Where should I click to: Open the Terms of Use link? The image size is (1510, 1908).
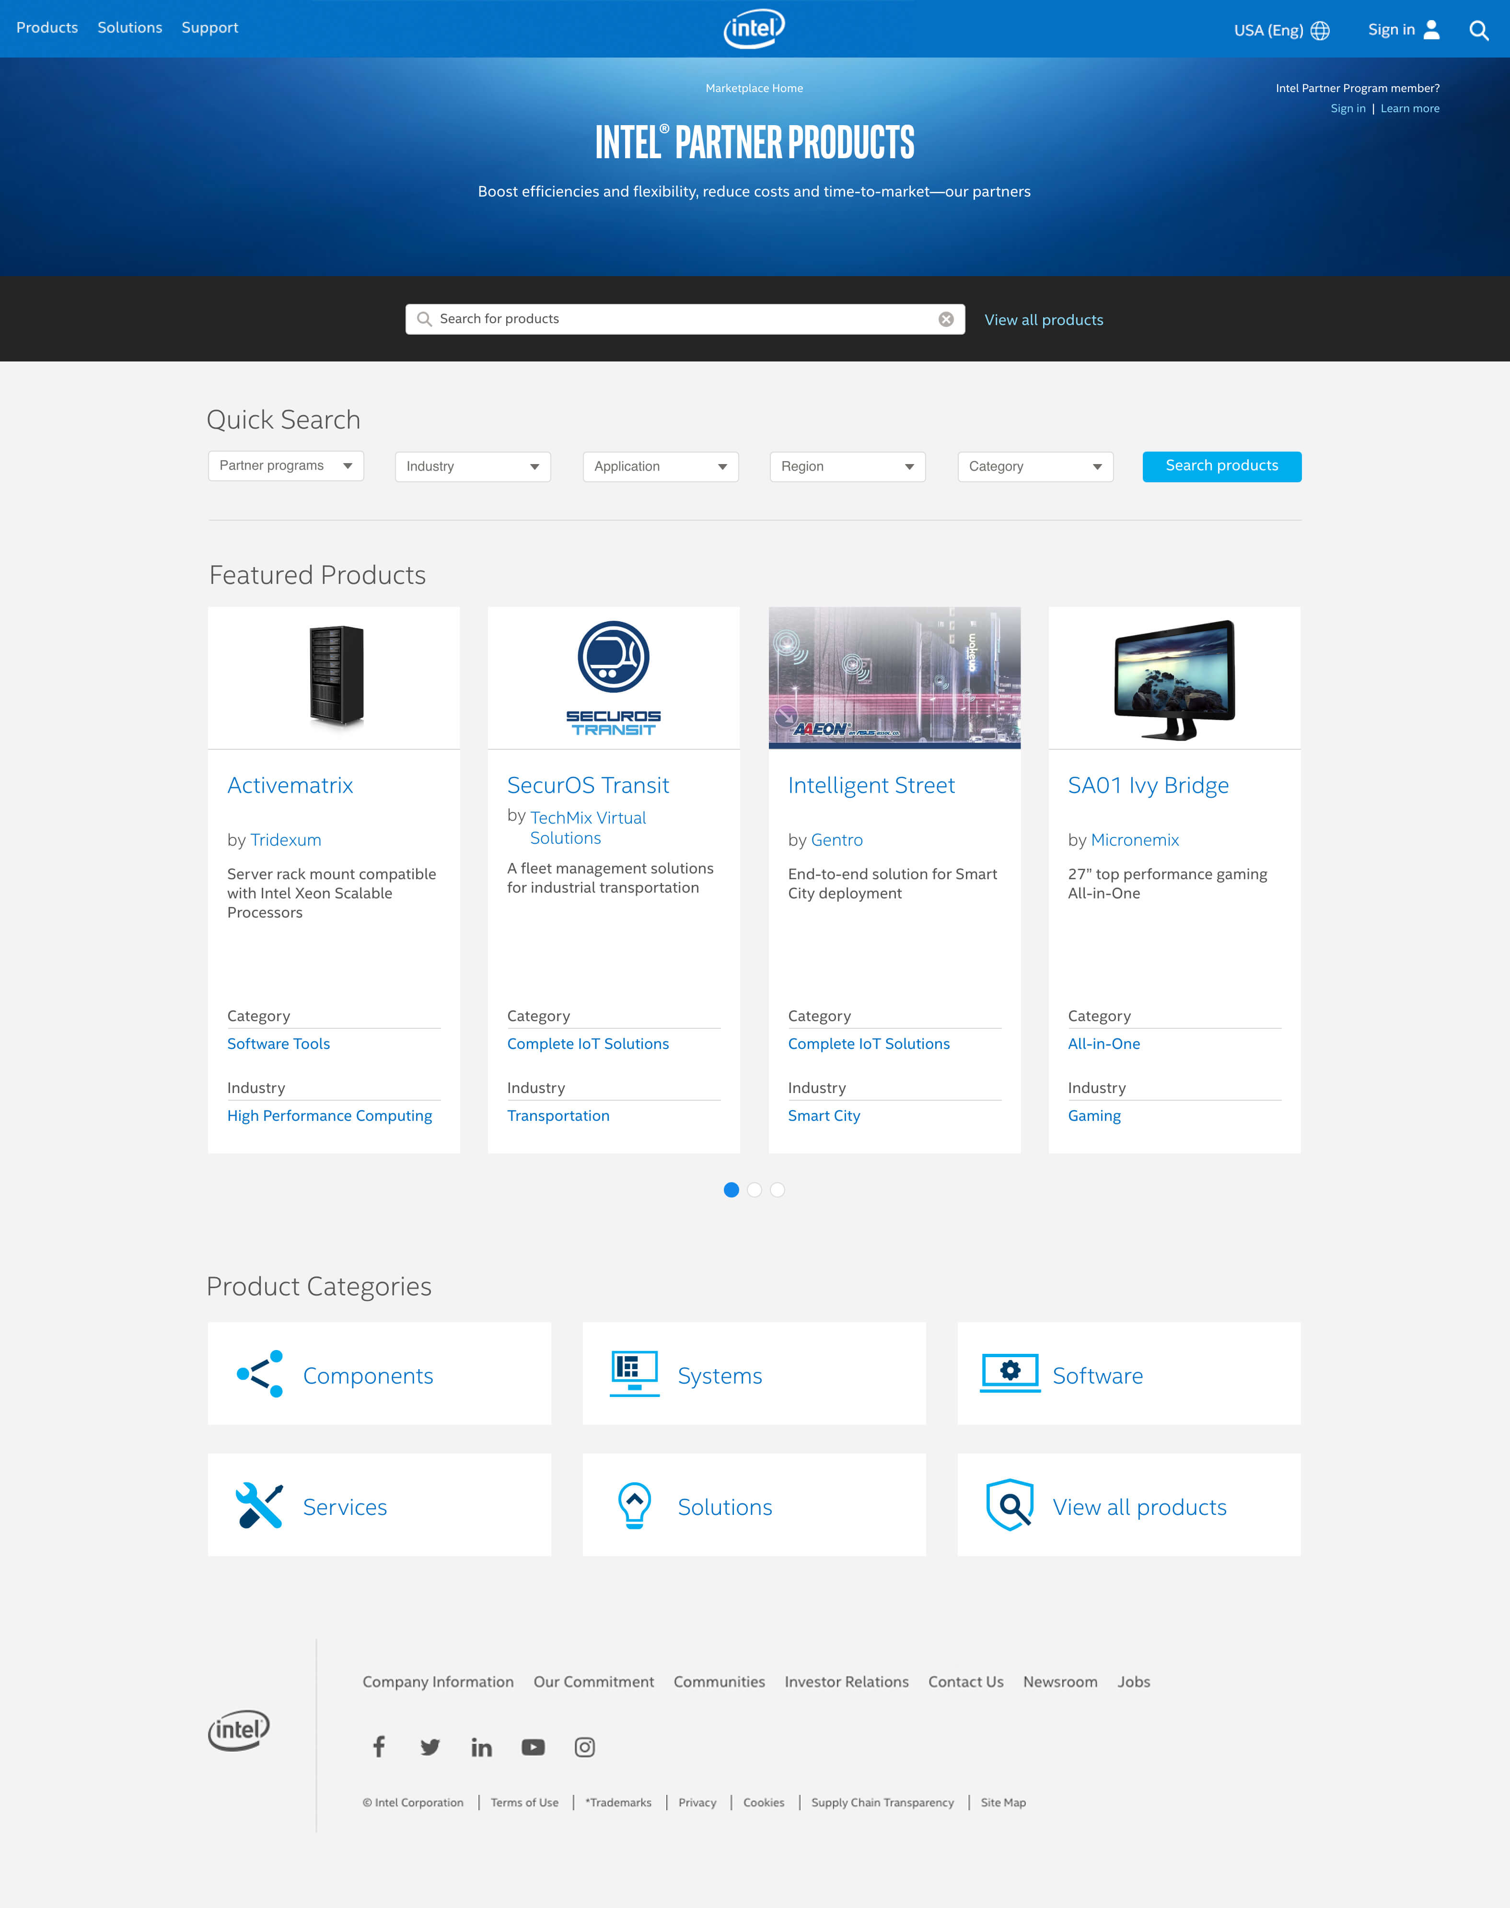tap(525, 1803)
